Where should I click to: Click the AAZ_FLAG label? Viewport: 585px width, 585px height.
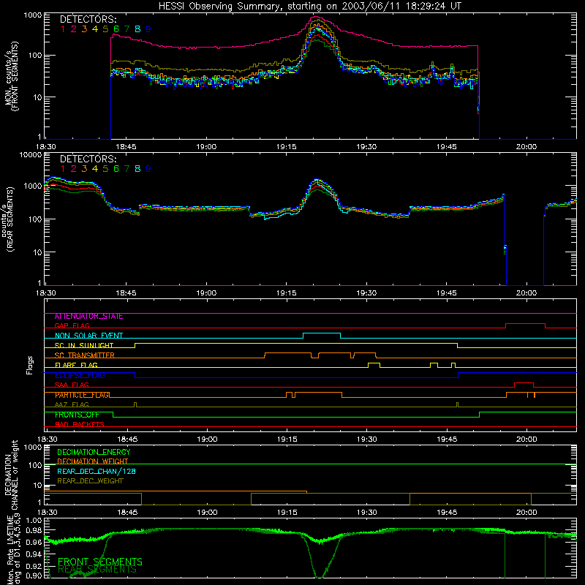72,404
